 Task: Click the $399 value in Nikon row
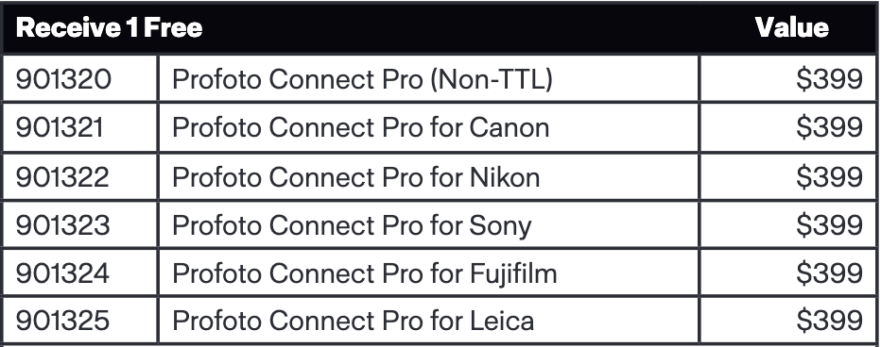[829, 176]
